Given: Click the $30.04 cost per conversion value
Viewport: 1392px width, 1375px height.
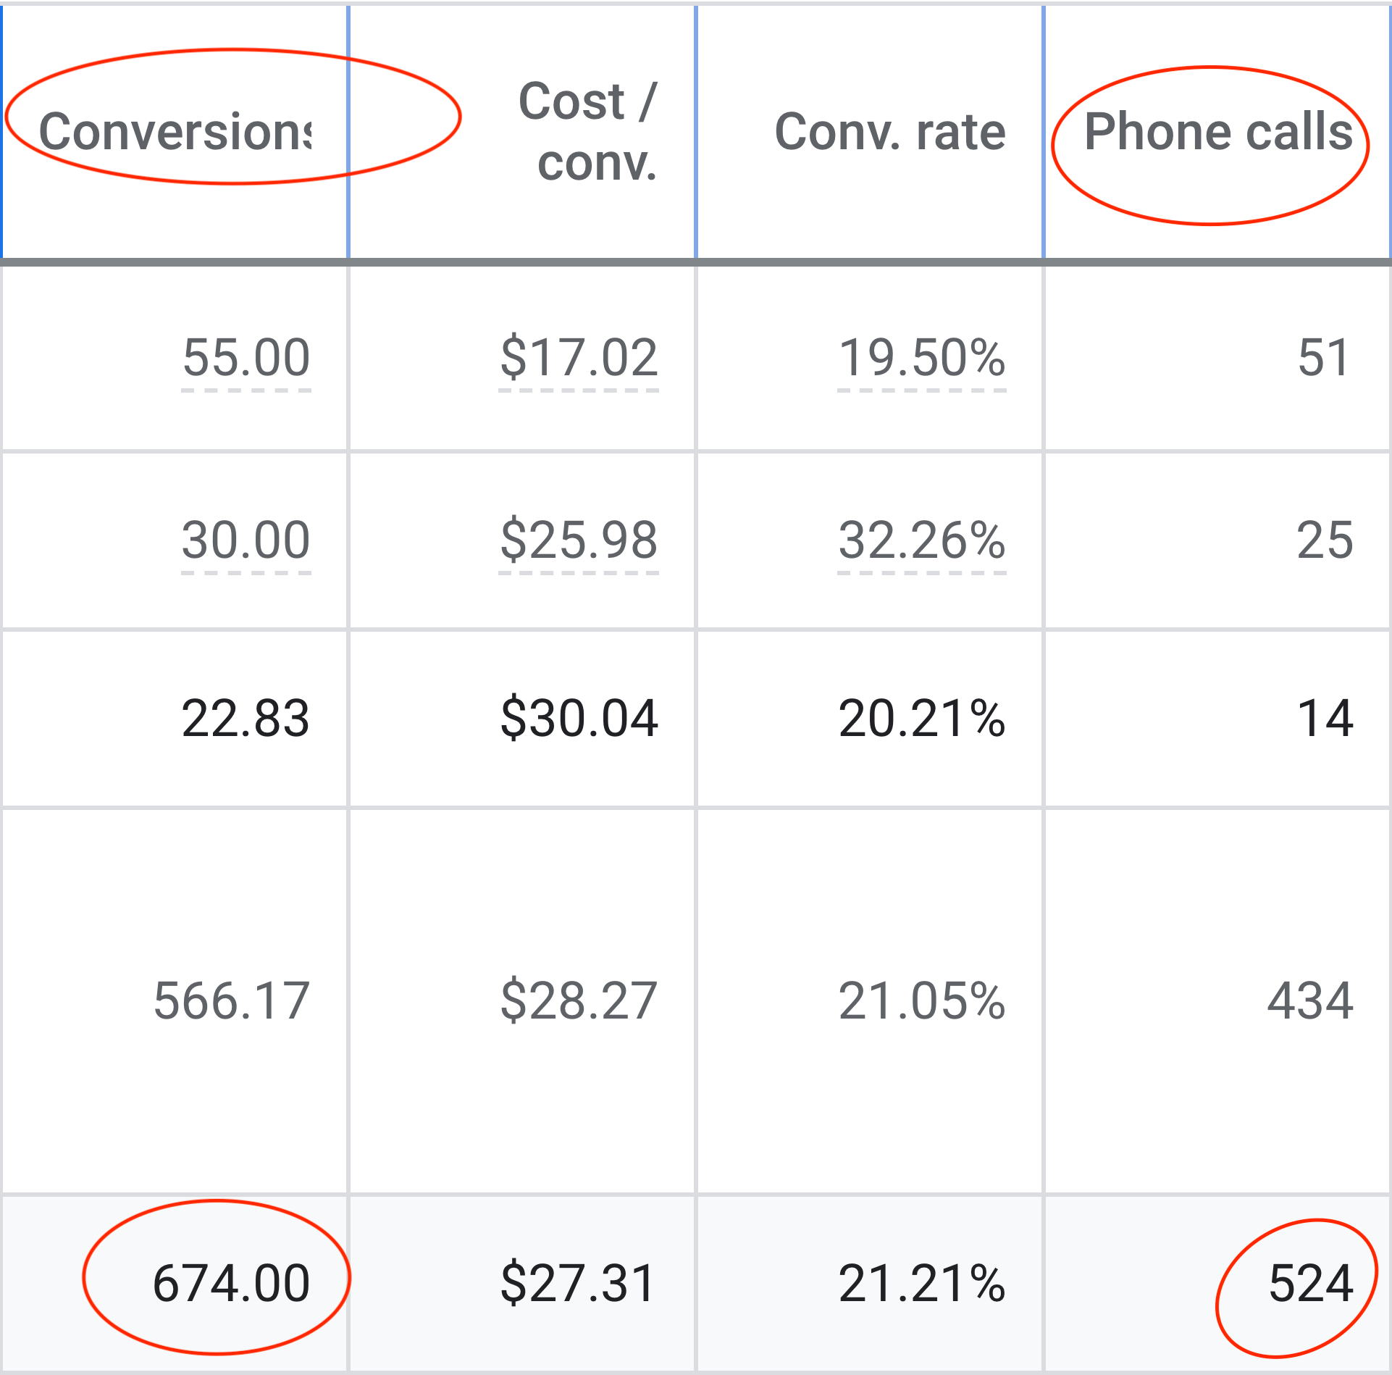Looking at the screenshot, I should pos(579,719).
